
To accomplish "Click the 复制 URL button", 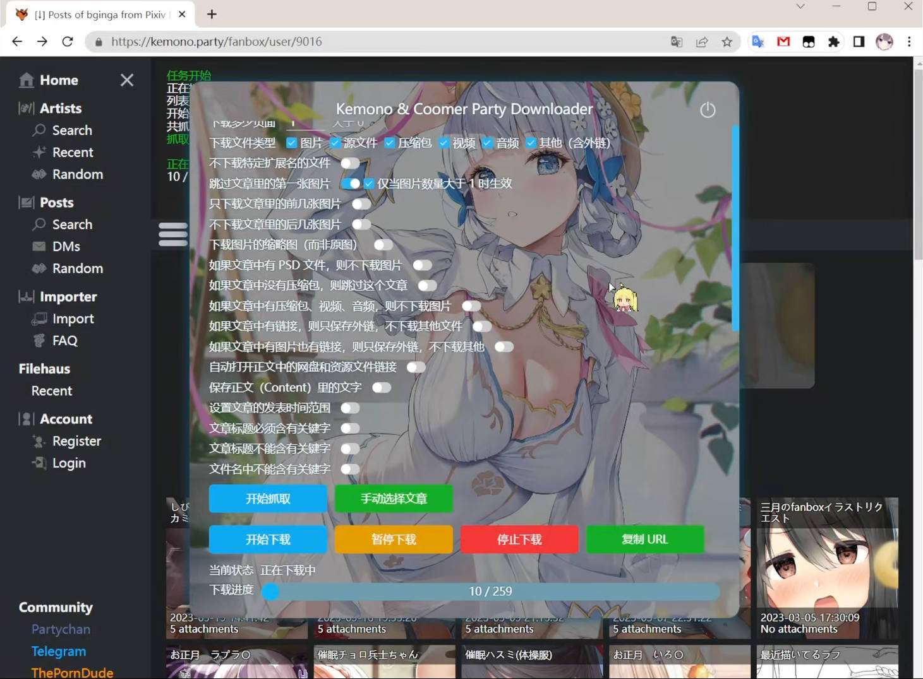I will pyautogui.click(x=645, y=540).
